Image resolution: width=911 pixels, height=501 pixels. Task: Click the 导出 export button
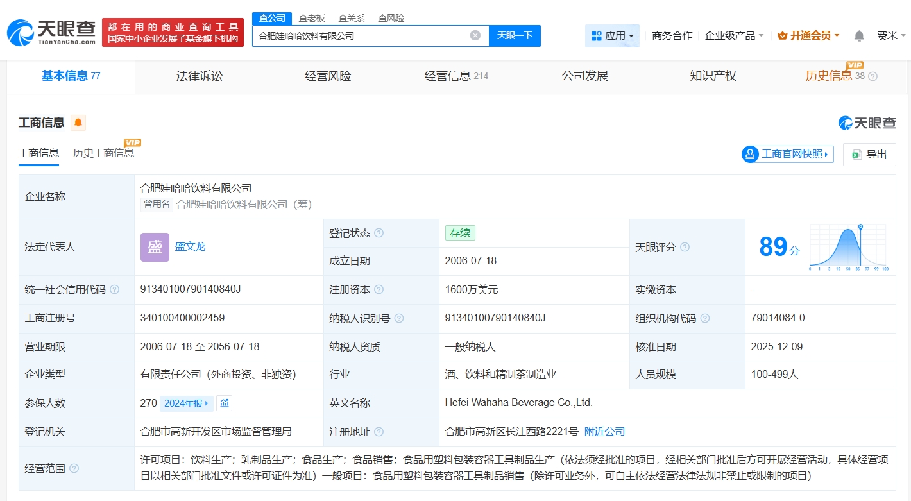869,154
